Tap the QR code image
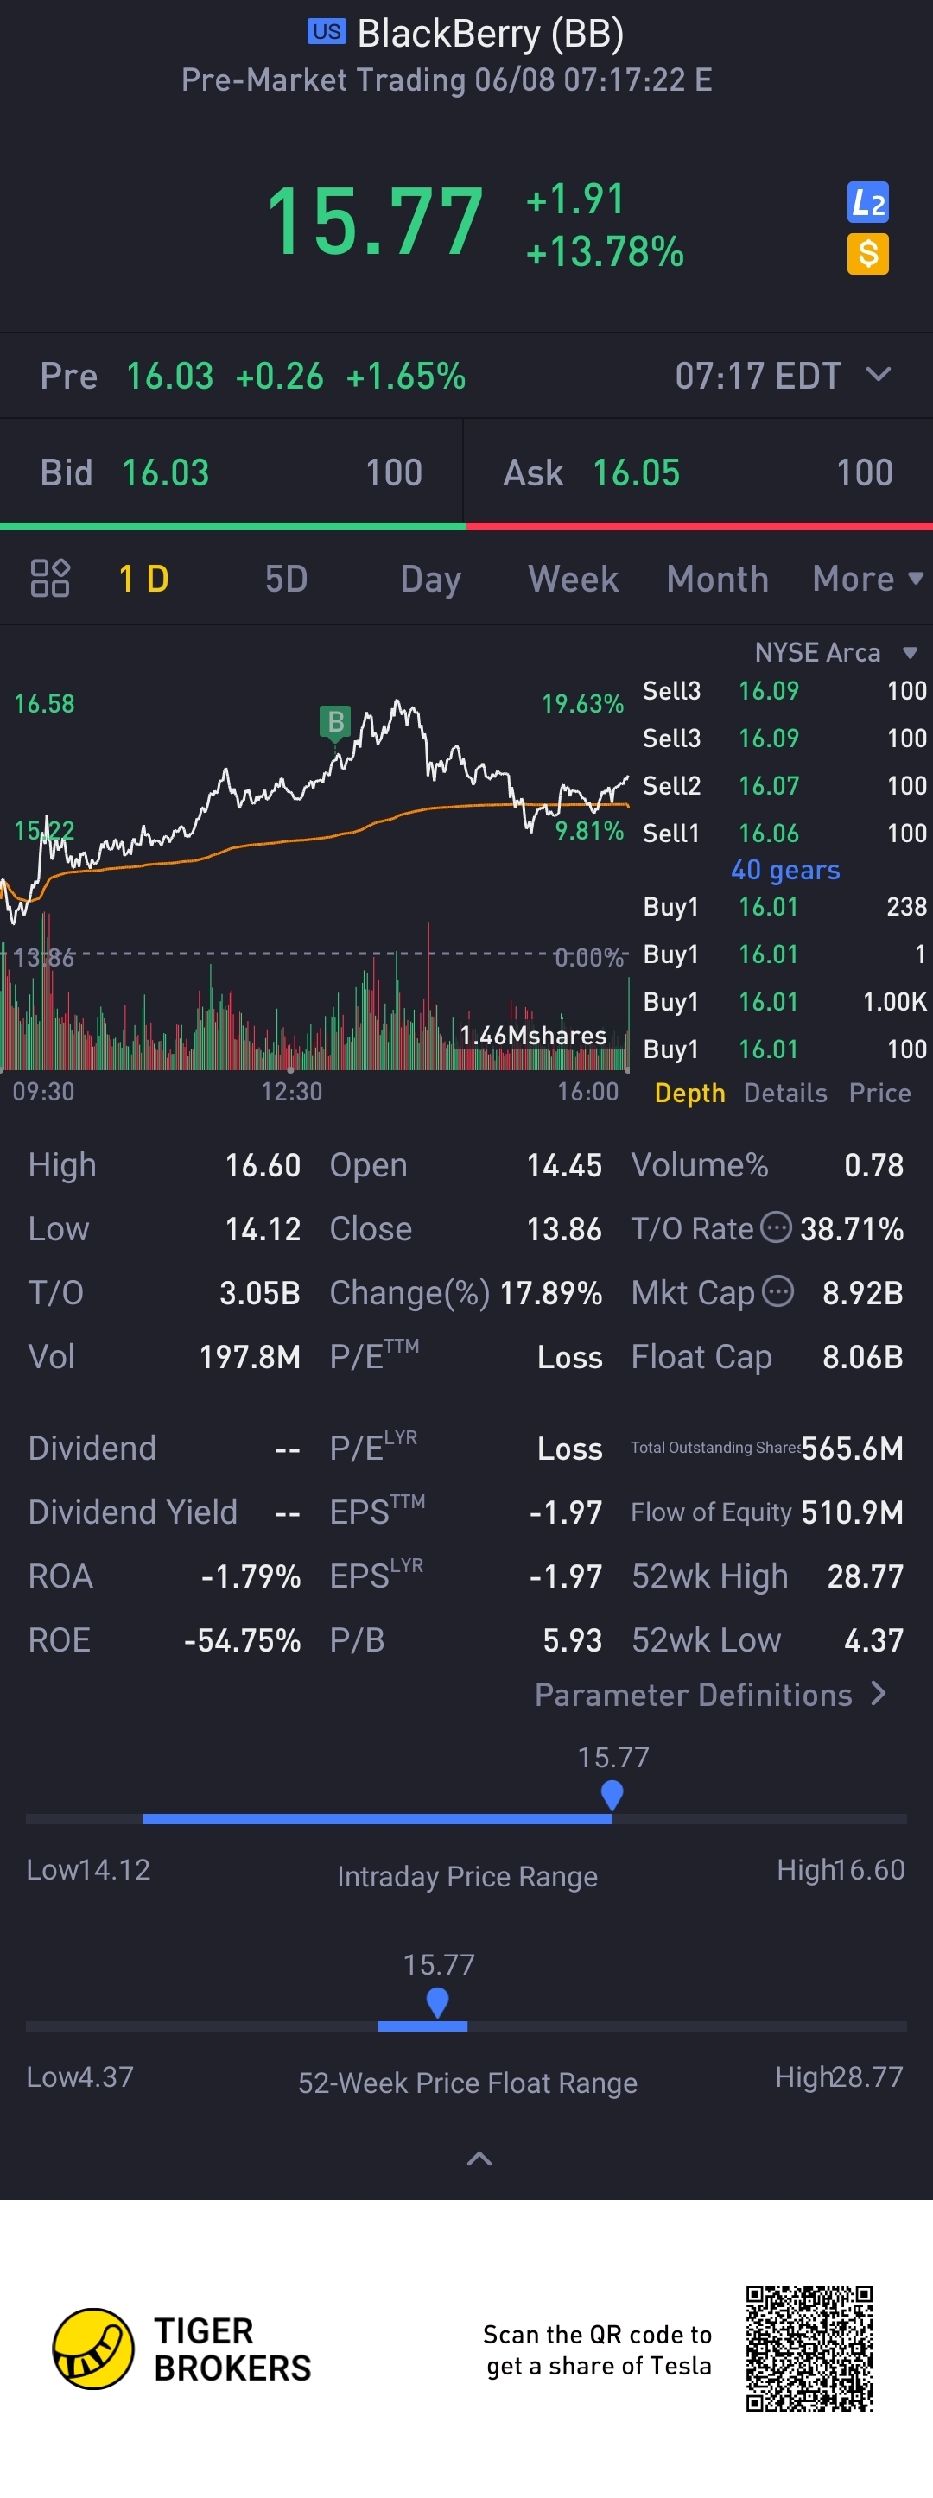933x2498 pixels. 809,2349
